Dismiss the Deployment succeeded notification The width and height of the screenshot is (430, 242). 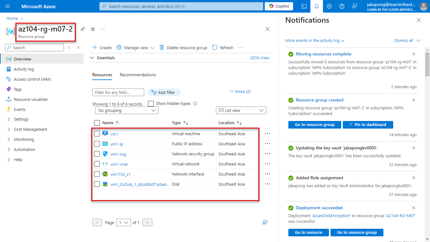414,208
